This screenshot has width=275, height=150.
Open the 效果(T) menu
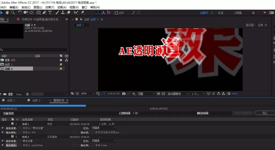pyautogui.click(x=50, y=7)
